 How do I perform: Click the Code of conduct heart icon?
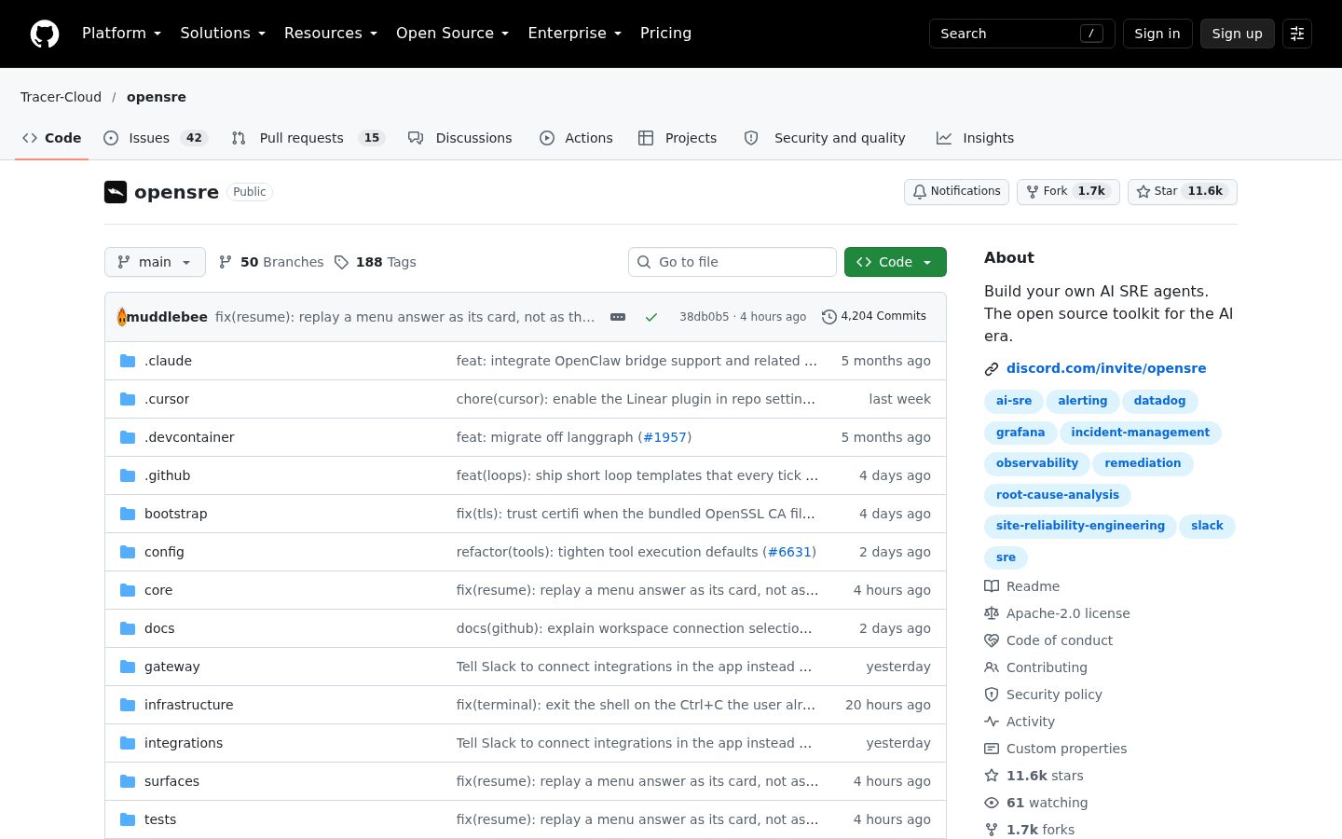[x=992, y=640]
